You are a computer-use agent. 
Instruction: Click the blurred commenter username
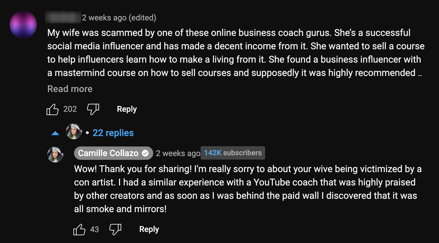tap(63, 17)
